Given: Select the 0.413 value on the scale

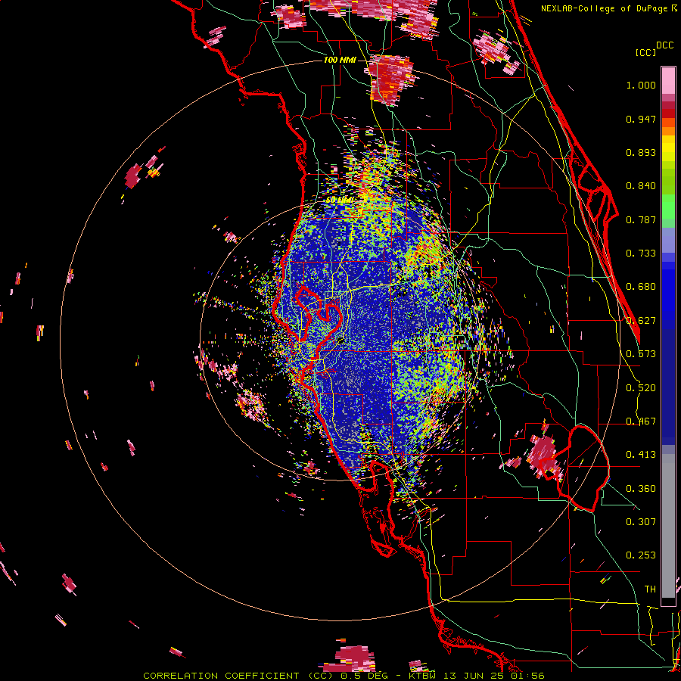Looking at the screenshot, I should point(641,455).
